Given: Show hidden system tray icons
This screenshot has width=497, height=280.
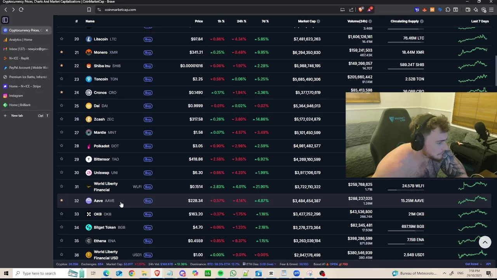Looking at the screenshot, I should tap(445, 273).
